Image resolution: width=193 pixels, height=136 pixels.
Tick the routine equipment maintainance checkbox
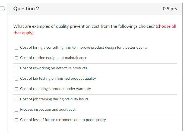(17, 58)
